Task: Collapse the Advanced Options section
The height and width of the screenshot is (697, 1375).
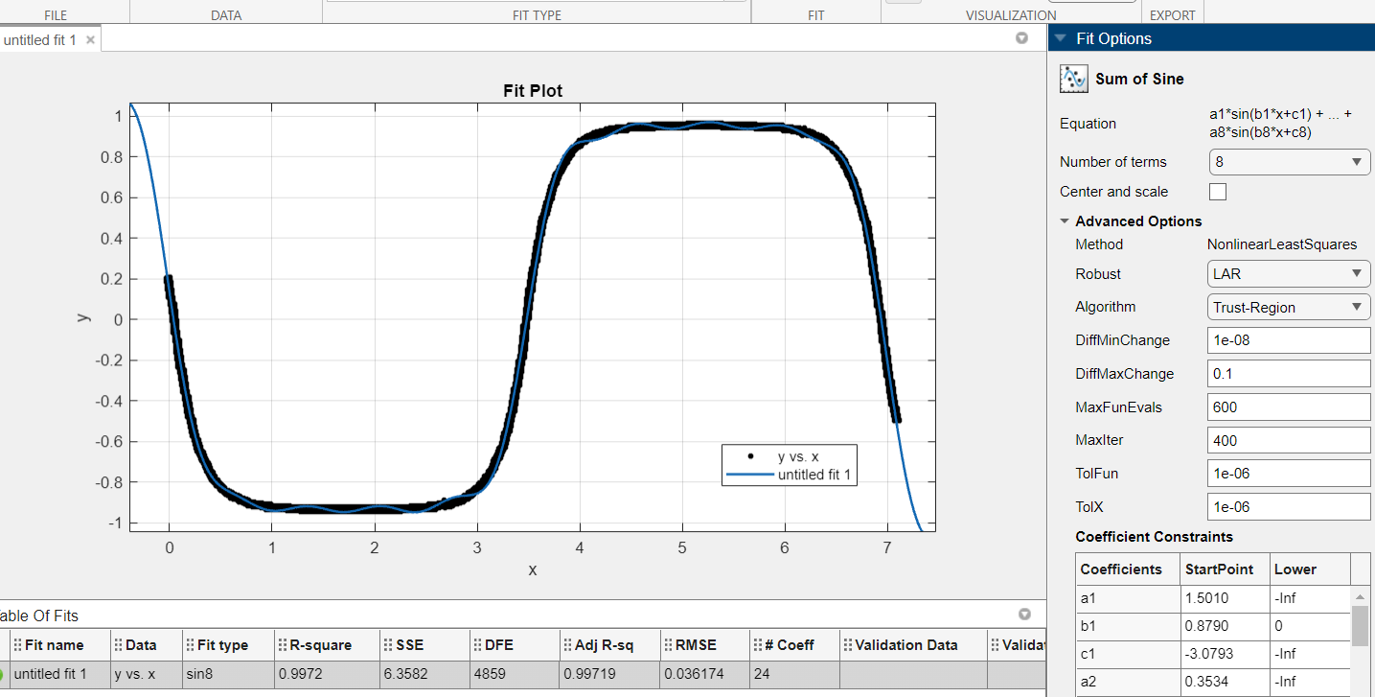Action: click(1065, 221)
